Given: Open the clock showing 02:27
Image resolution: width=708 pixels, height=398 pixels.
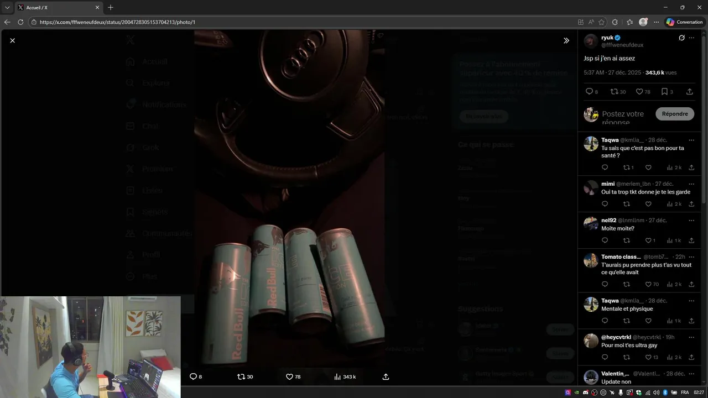Looking at the screenshot, I should click(699, 392).
